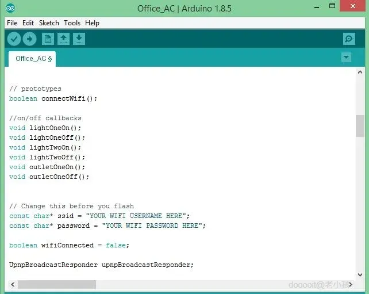Open the File menu
This screenshot has height=294, width=369.
(12, 23)
